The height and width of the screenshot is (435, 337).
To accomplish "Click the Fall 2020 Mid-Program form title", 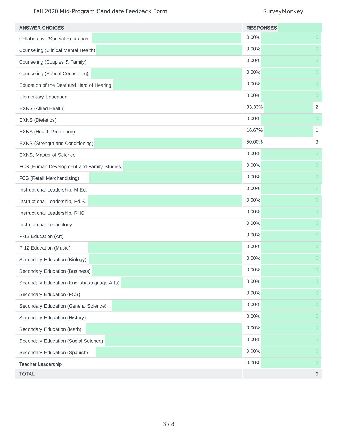I will tap(100, 11).
